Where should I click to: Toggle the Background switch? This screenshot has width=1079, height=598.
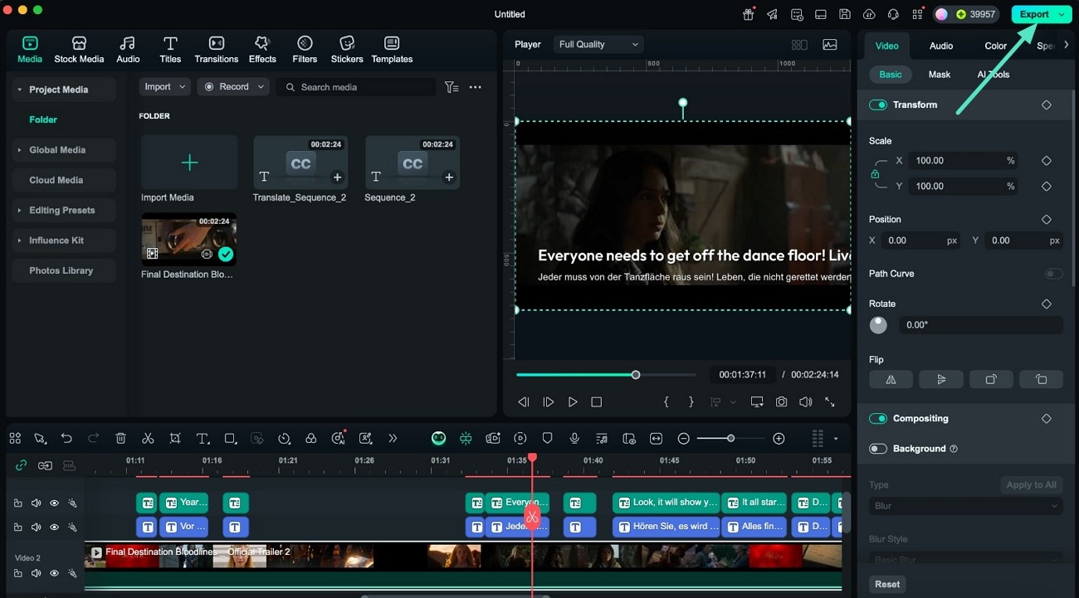[878, 449]
